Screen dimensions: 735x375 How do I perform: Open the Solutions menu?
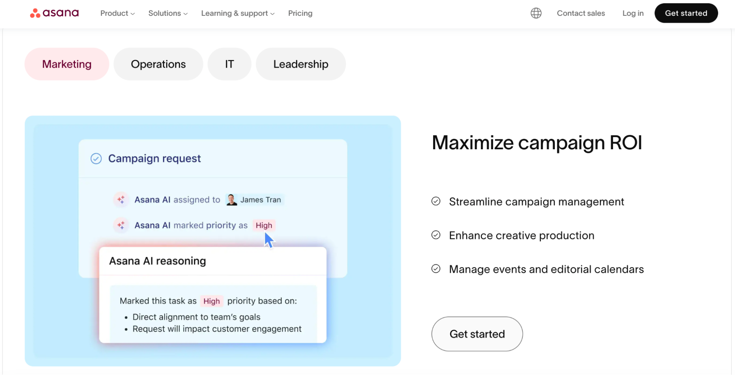167,13
